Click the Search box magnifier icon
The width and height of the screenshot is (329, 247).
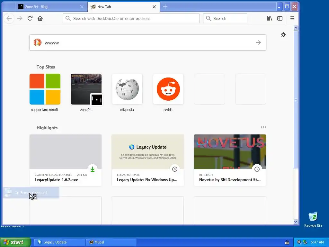pos(208,18)
